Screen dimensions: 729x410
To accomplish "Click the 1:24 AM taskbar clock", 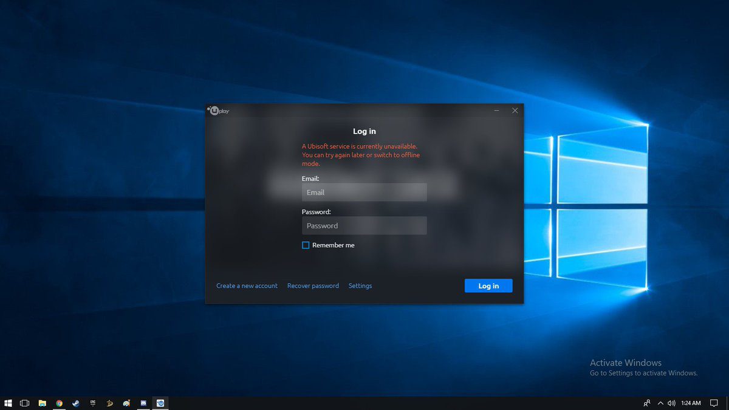I will click(691, 403).
